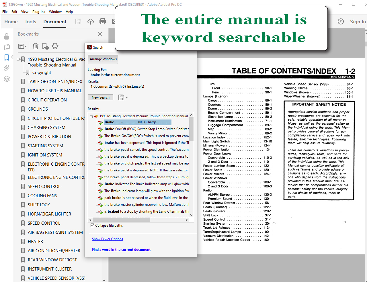Click bookmarks panel scroll down arrow
The image size is (367, 282).
tap(104, 280)
